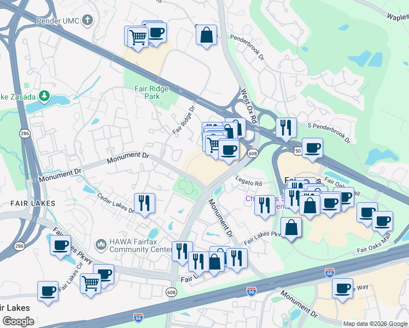Select the coffee cup marker south of I-66

click(342, 289)
